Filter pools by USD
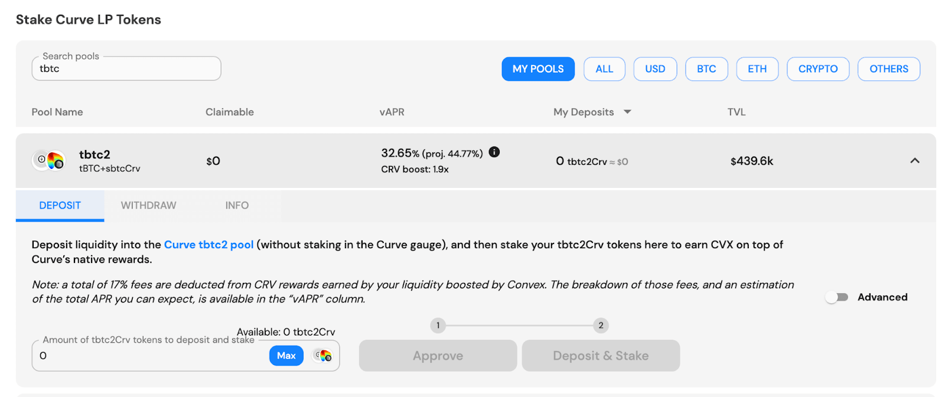The image size is (945, 397). click(655, 69)
